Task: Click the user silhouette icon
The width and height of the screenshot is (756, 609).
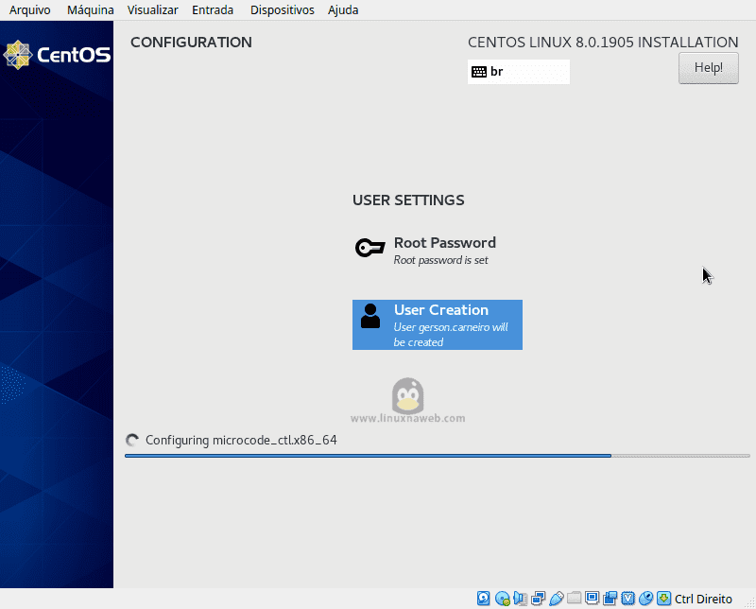Action: point(370,316)
